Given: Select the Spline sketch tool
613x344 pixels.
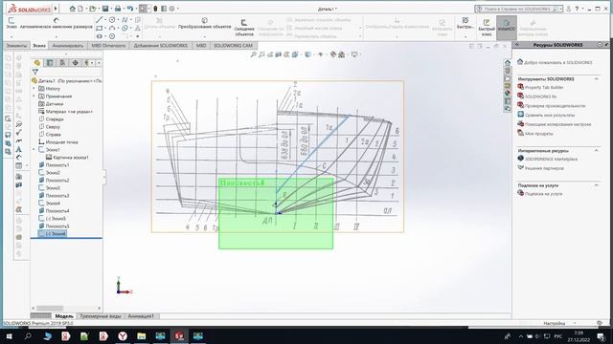Looking at the screenshot, I should pyautogui.click(x=125, y=19).
